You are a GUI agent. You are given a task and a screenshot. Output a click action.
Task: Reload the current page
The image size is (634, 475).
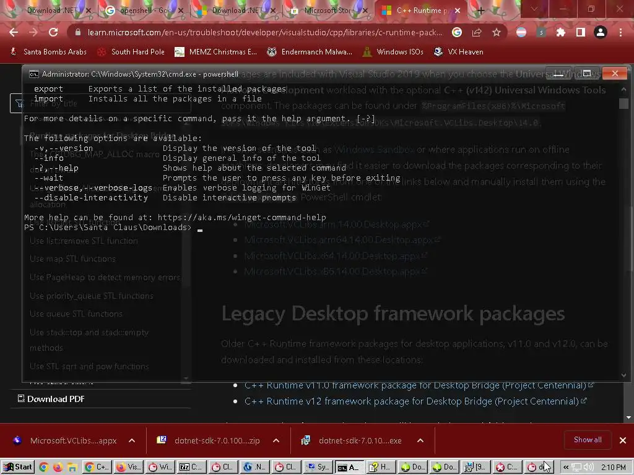pos(53,32)
